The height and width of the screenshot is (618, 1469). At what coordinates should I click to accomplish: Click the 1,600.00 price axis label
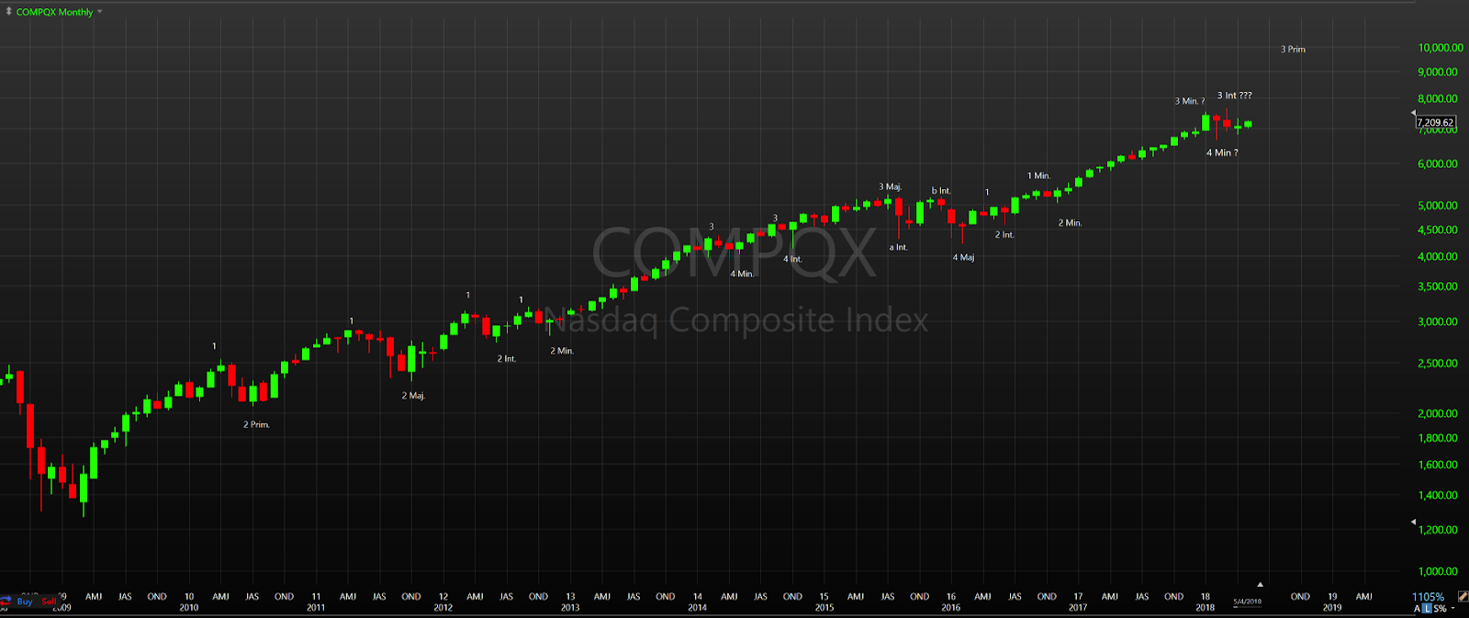point(1438,465)
